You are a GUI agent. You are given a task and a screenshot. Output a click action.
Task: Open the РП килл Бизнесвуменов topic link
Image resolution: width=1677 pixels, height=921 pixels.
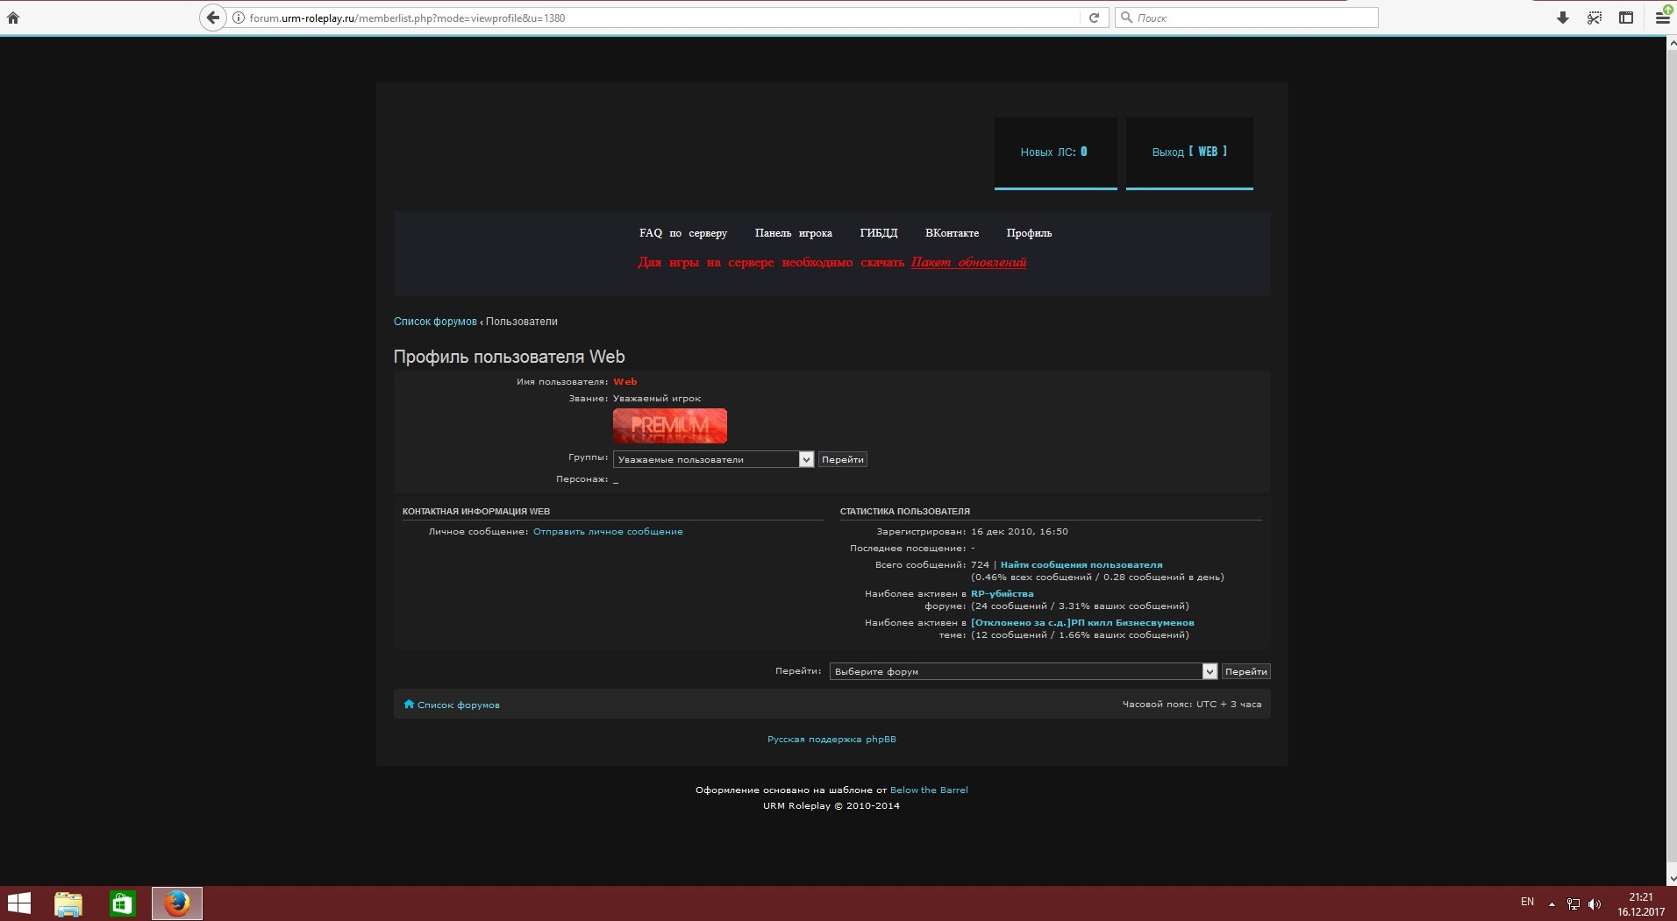[1082, 622]
